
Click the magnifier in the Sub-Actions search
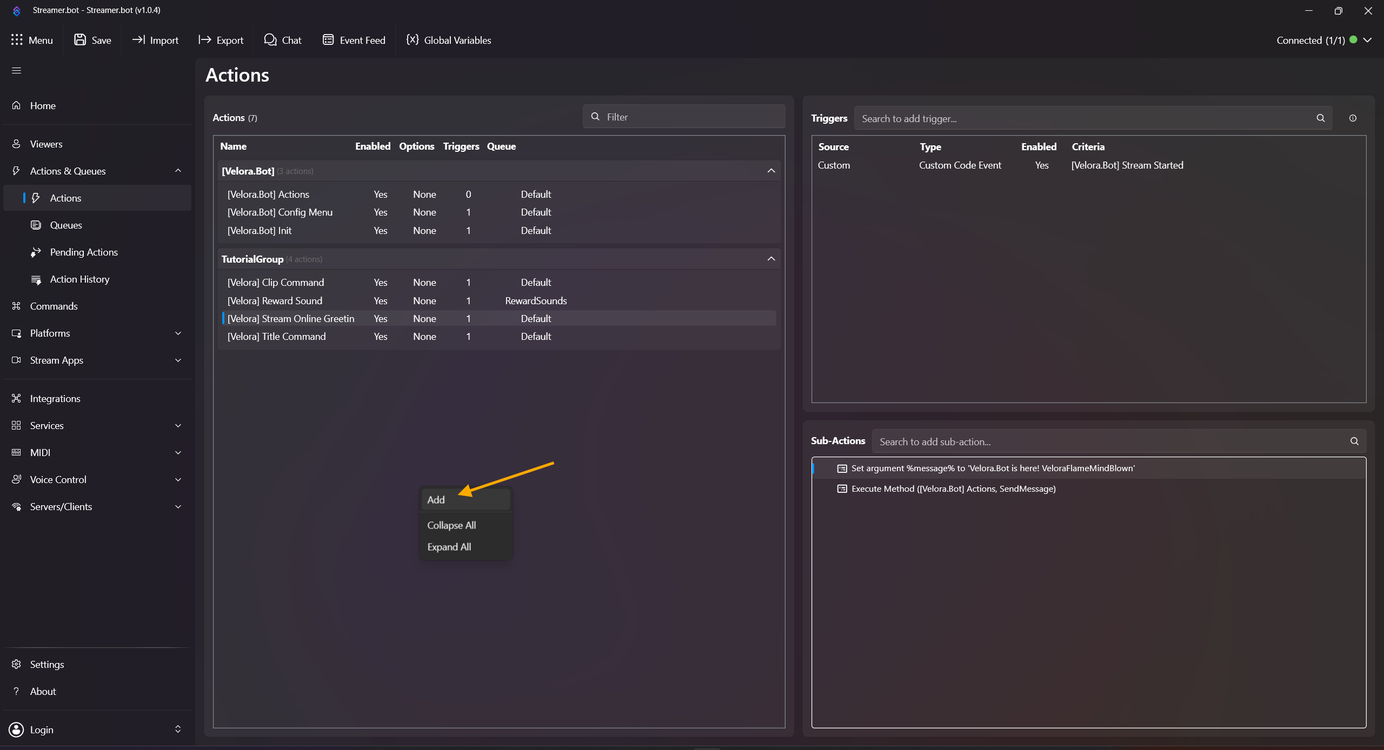(1354, 441)
